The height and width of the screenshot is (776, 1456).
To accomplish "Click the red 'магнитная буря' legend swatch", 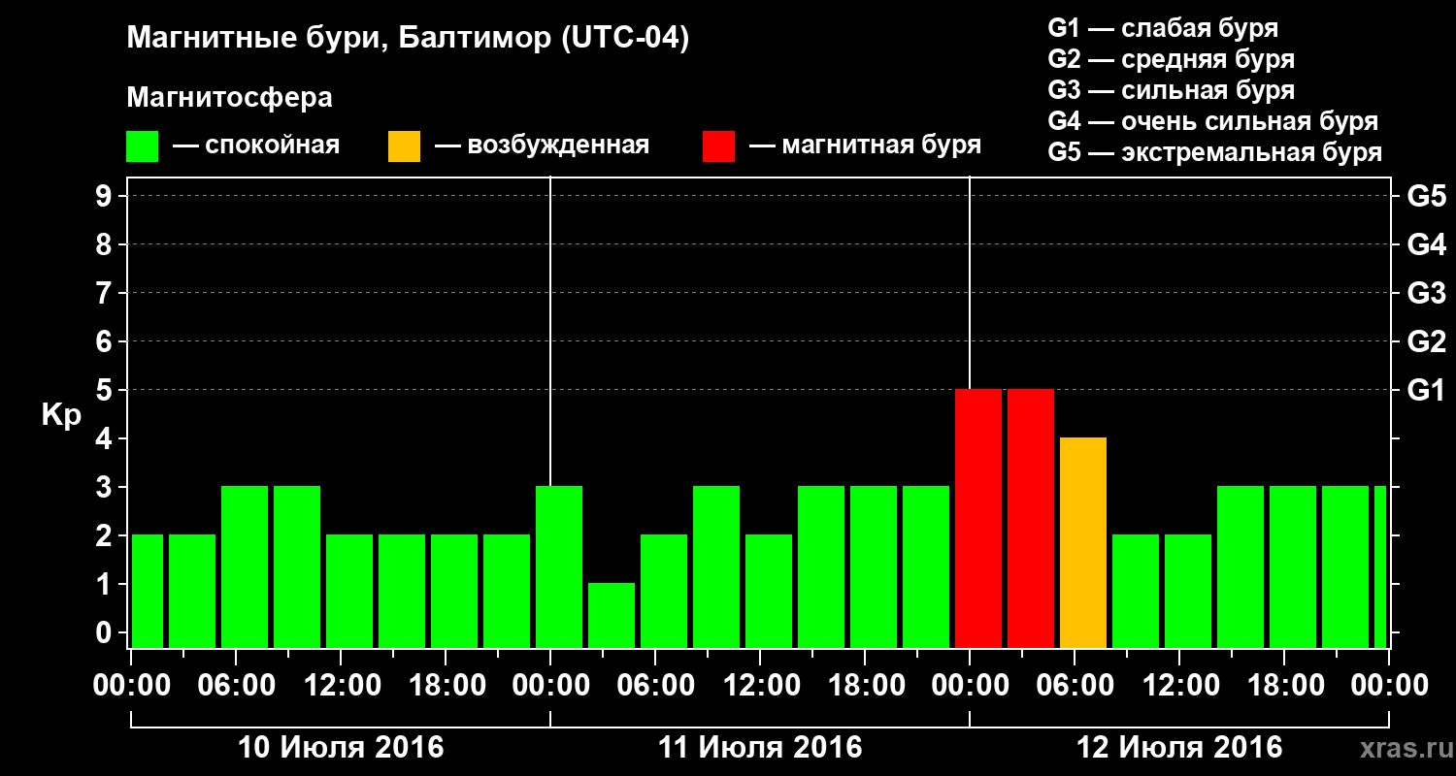I will [719, 146].
